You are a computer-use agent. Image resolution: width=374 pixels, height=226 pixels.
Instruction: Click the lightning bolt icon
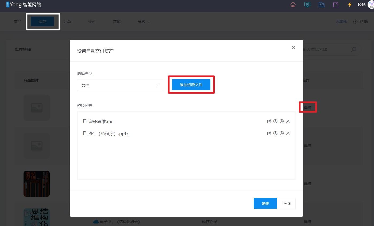349,5
